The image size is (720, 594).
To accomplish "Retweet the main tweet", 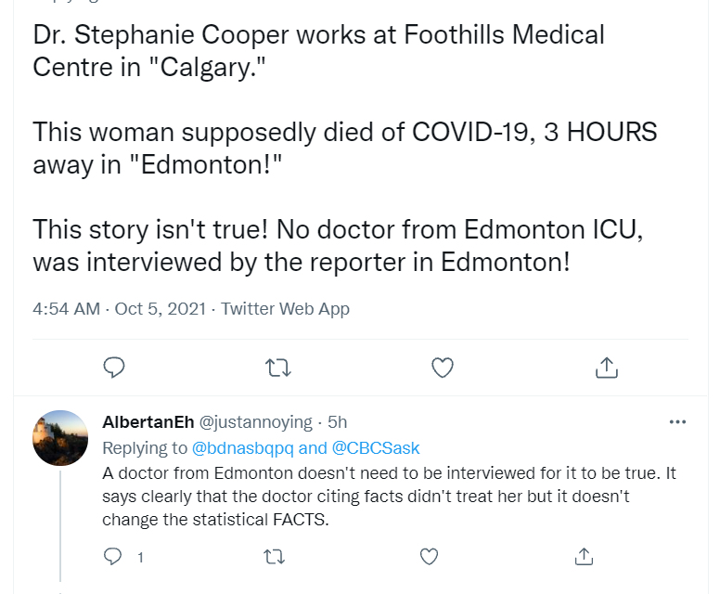I will [x=277, y=368].
